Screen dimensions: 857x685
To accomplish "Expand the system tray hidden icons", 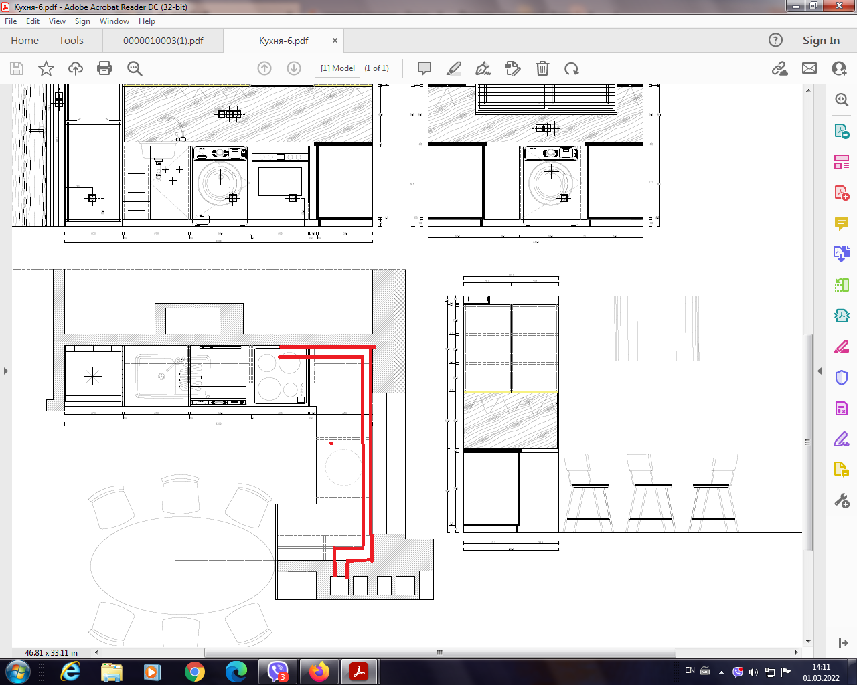I will pyautogui.click(x=721, y=672).
